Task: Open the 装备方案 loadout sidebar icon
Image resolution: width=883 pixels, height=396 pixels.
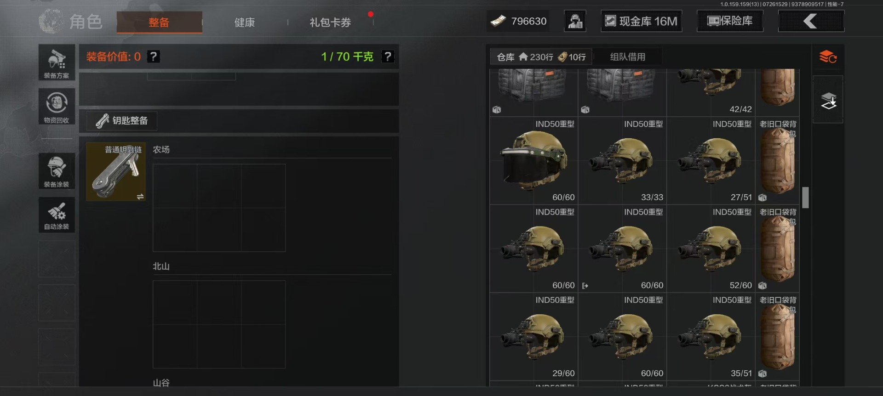Action: (x=57, y=63)
